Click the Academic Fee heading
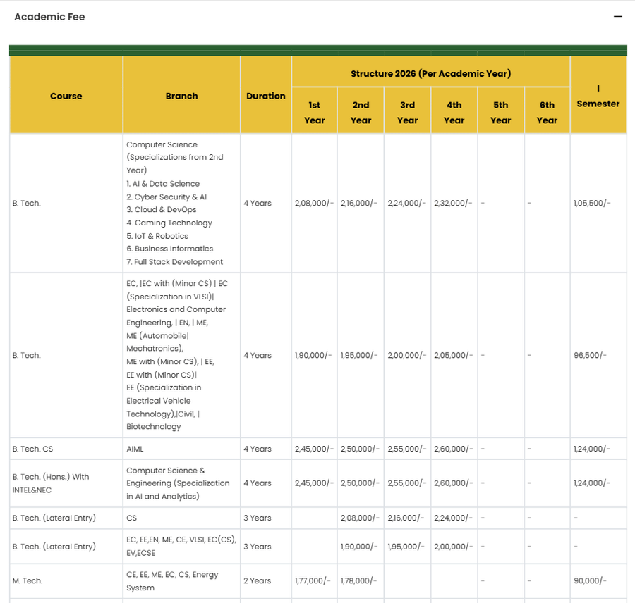The width and height of the screenshot is (635, 603). coord(49,17)
